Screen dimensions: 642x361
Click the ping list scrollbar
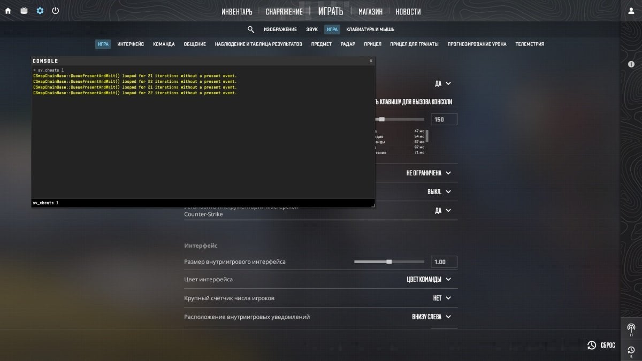[x=427, y=136]
